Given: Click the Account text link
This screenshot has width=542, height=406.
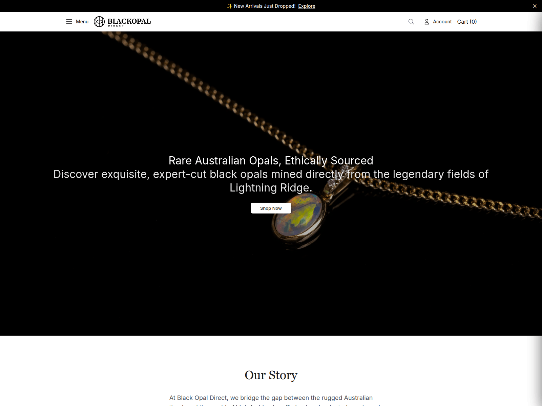Looking at the screenshot, I should pyautogui.click(x=442, y=22).
